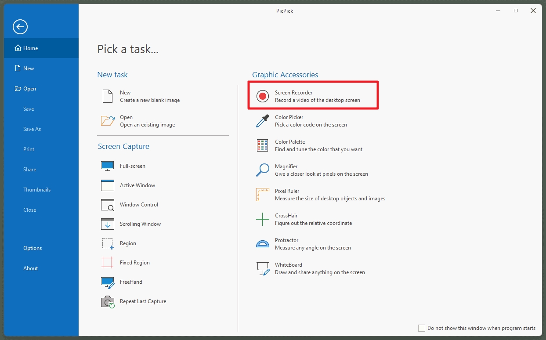Click the Screen Recorder red record icon
Screen dimensions: 546x340
coord(263,96)
